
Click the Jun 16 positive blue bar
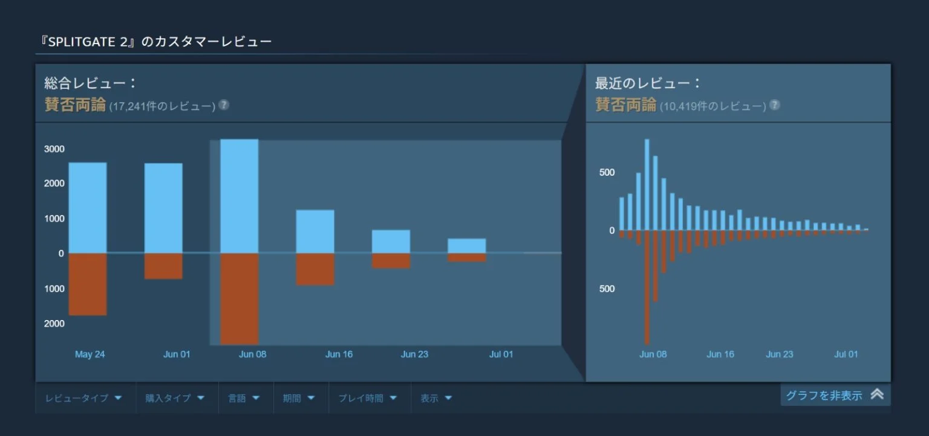(x=315, y=231)
